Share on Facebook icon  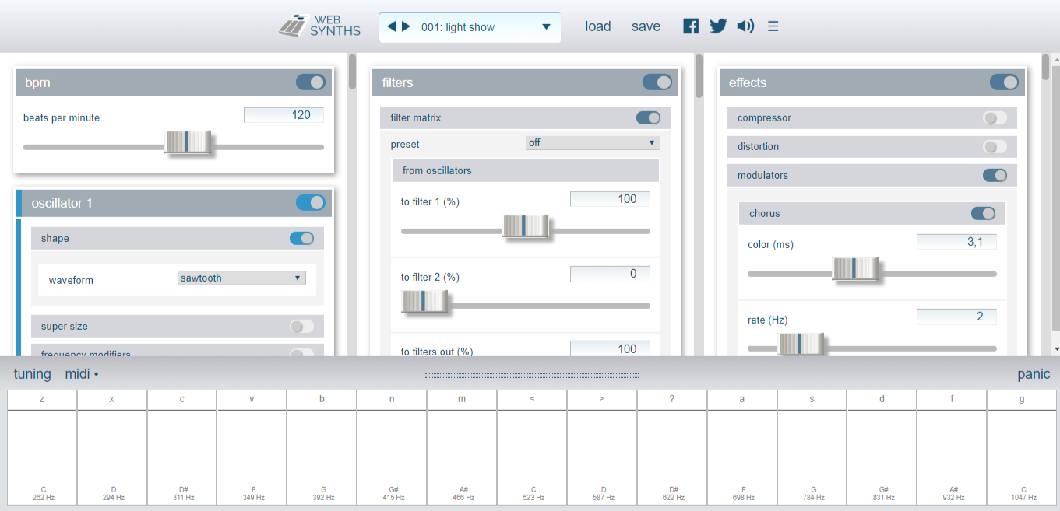click(x=691, y=26)
